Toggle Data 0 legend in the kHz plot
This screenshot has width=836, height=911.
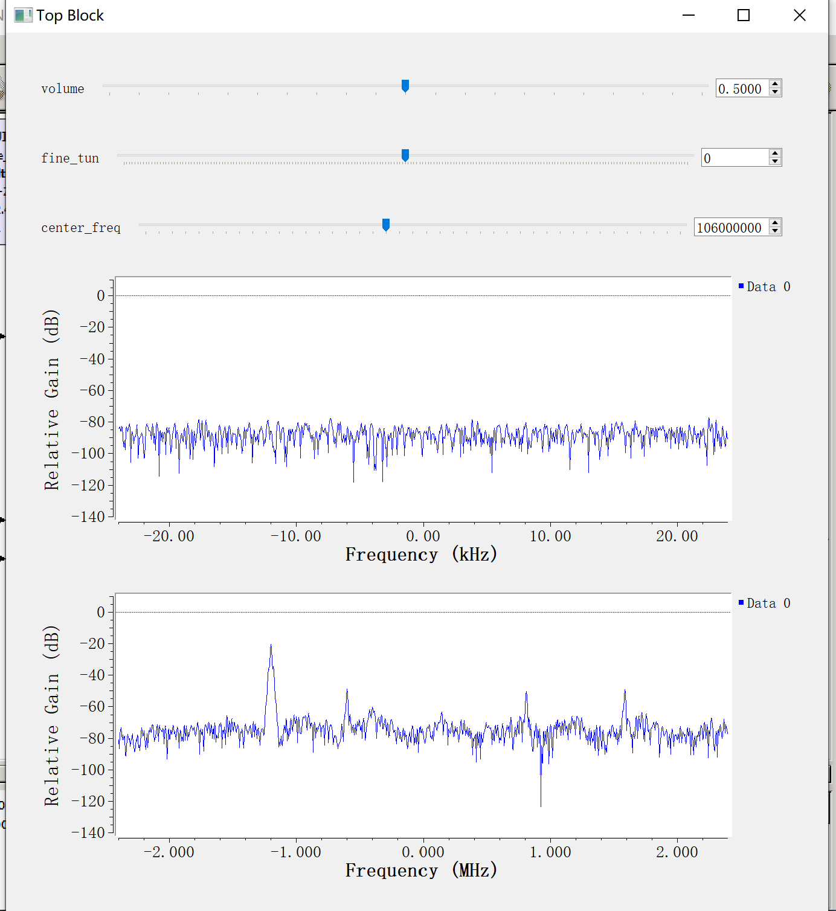(764, 286)
